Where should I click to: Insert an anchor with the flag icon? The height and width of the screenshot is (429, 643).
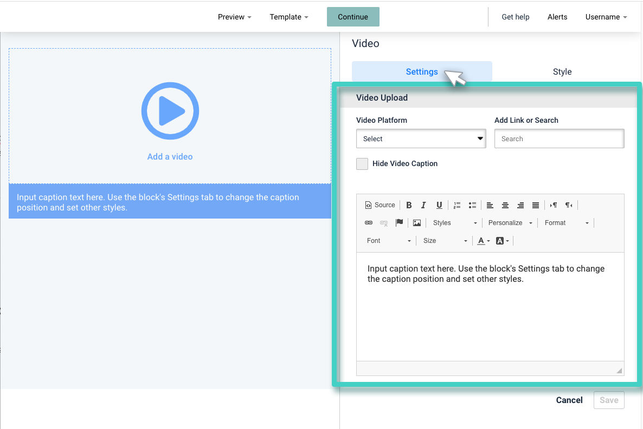pyautogui.click(x=400, y=223)
